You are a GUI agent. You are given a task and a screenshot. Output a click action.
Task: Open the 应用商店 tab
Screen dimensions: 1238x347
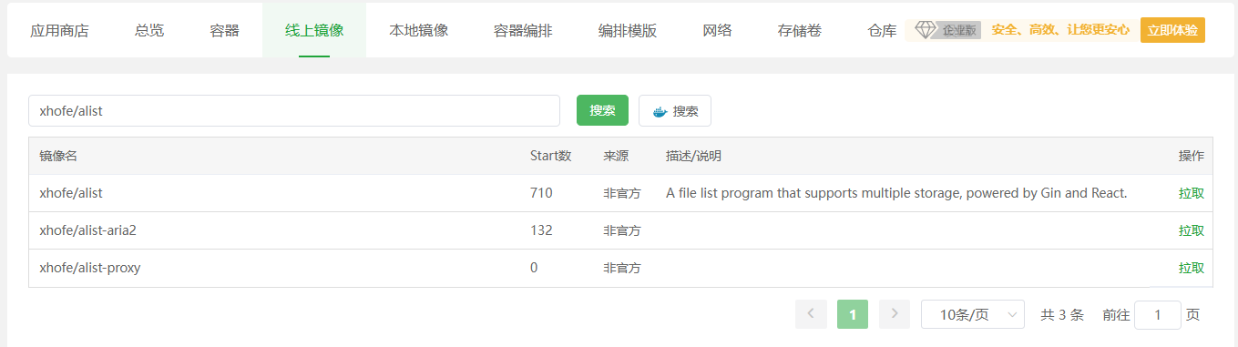tap(59, 30)
